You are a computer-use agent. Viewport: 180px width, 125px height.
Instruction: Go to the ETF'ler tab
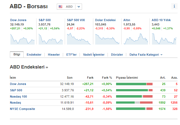point(71,55)
